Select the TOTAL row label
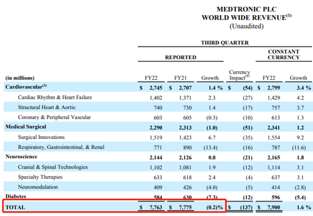This screenshot has height=216, width=313. pos(15,207)
